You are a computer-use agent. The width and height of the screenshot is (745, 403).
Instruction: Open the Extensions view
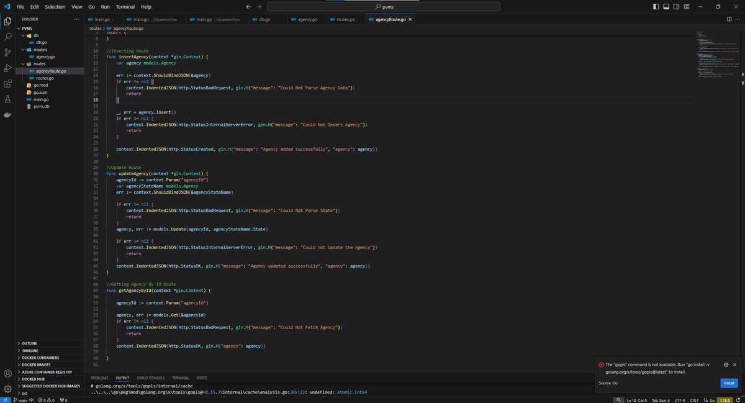point(7,84)
